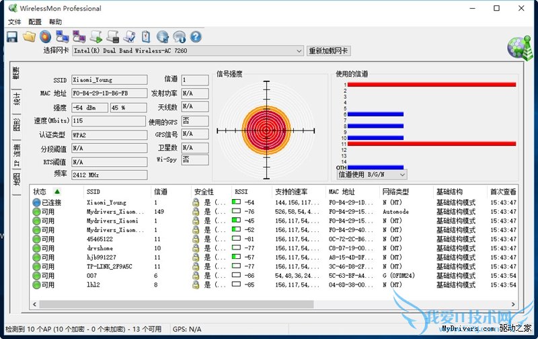Switch to the 地图 side tab

click(x=16, y=180)
